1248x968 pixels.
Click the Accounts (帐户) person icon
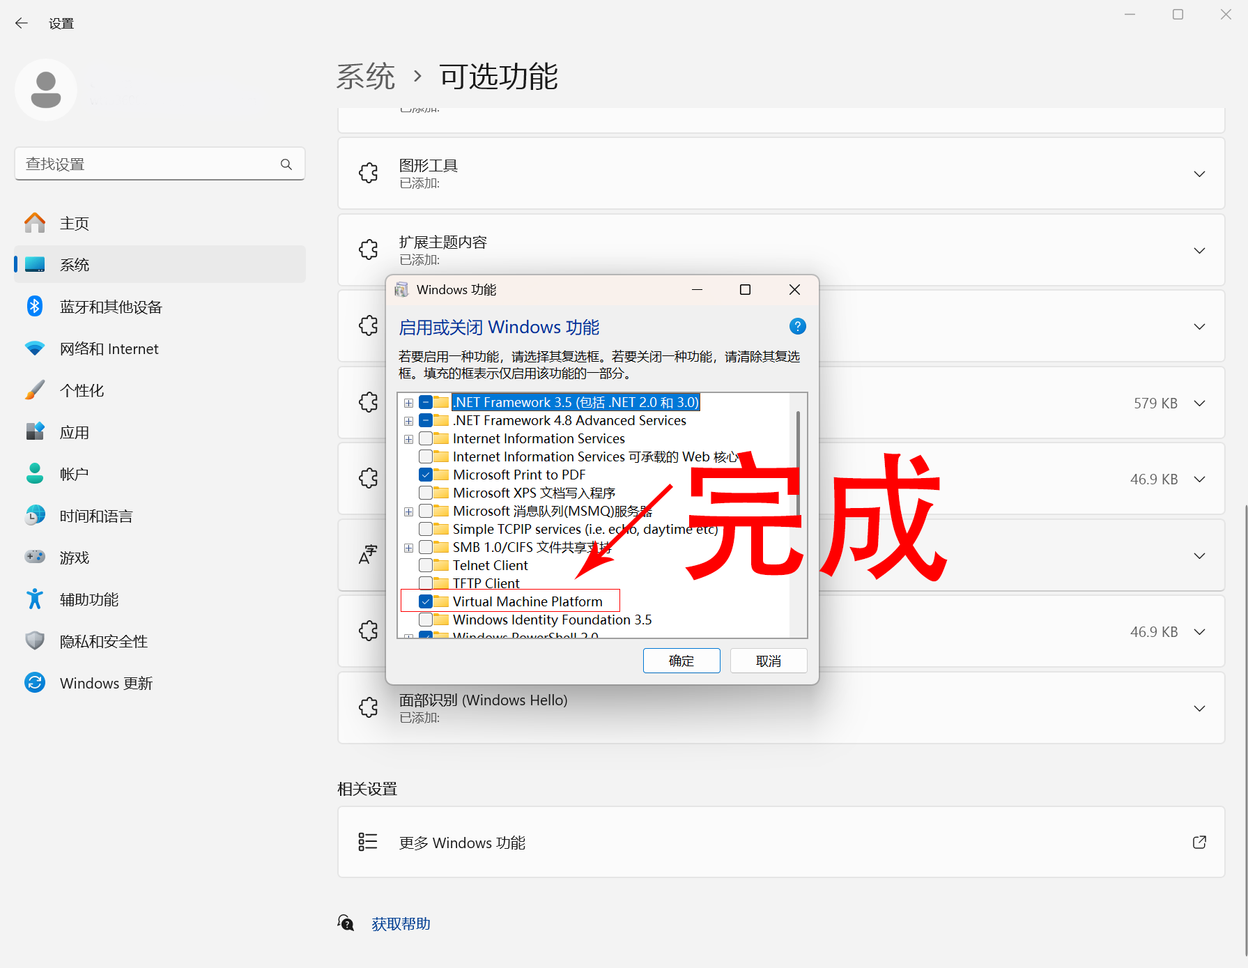(x=35, y=474)
